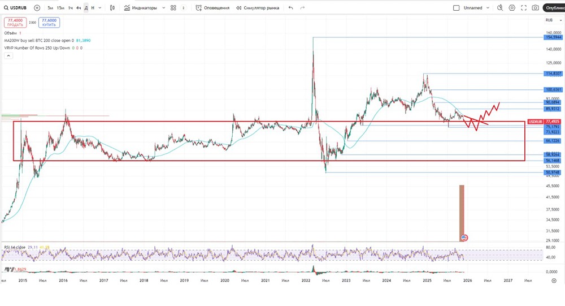
Task: Click the 100,6361 price label
Action: (553, 89)
